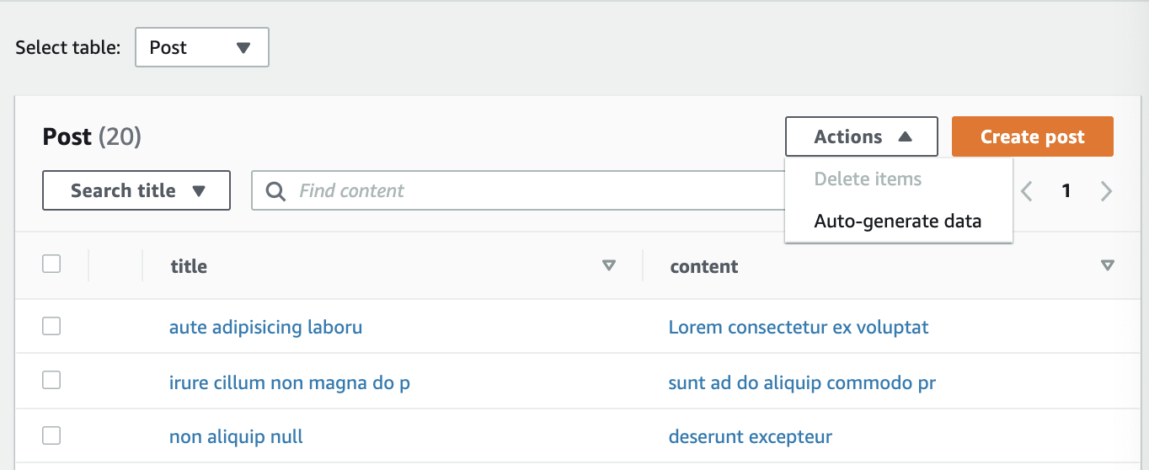The width and height of the screenshot is (1149, 470).
Task: Choose Auto-generate data from the menu
Action: [x=898, y=222]
